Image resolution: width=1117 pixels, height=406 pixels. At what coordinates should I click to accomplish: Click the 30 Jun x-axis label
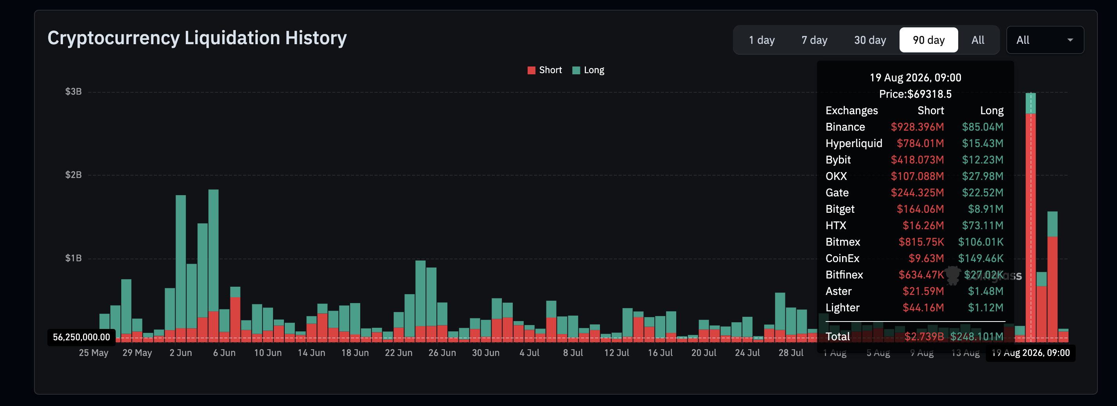tap(486, 353)
